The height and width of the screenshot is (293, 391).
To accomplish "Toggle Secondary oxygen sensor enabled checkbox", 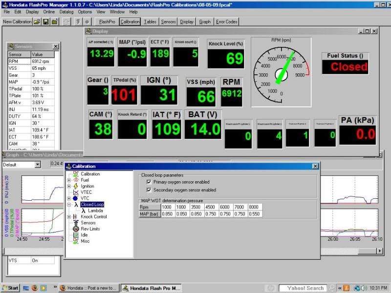I will click(149, 190).
